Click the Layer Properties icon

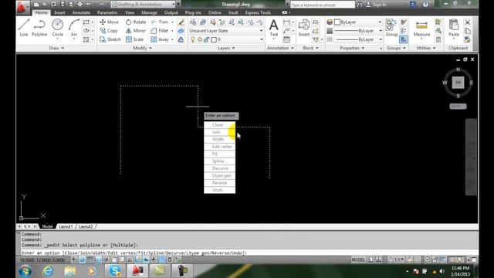pyautogui.click(x=193, y=22)
